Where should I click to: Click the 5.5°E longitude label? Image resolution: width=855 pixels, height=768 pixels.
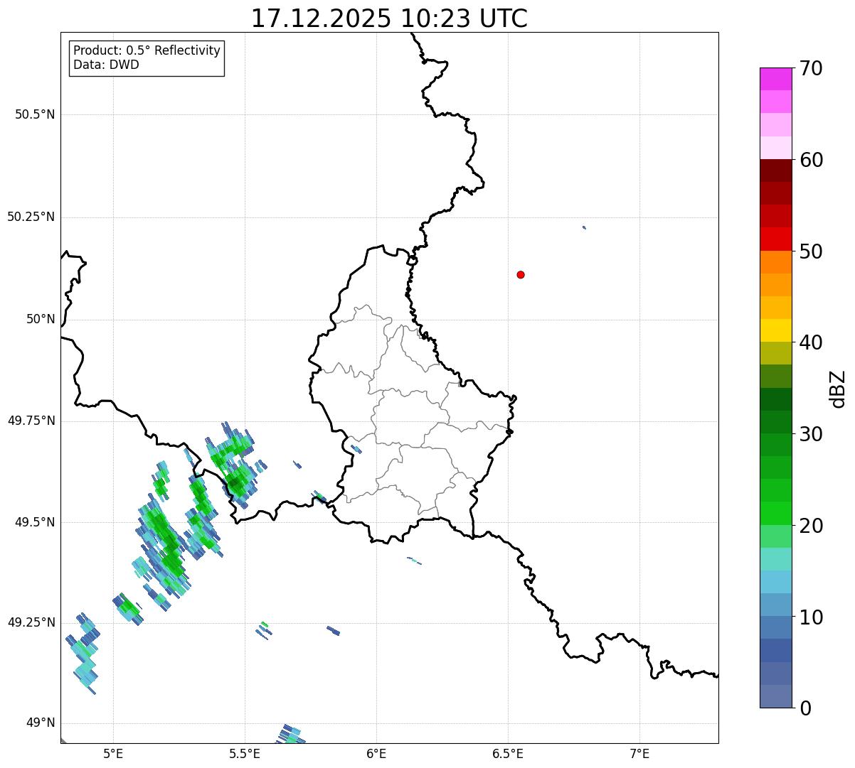tap(245, 753)
